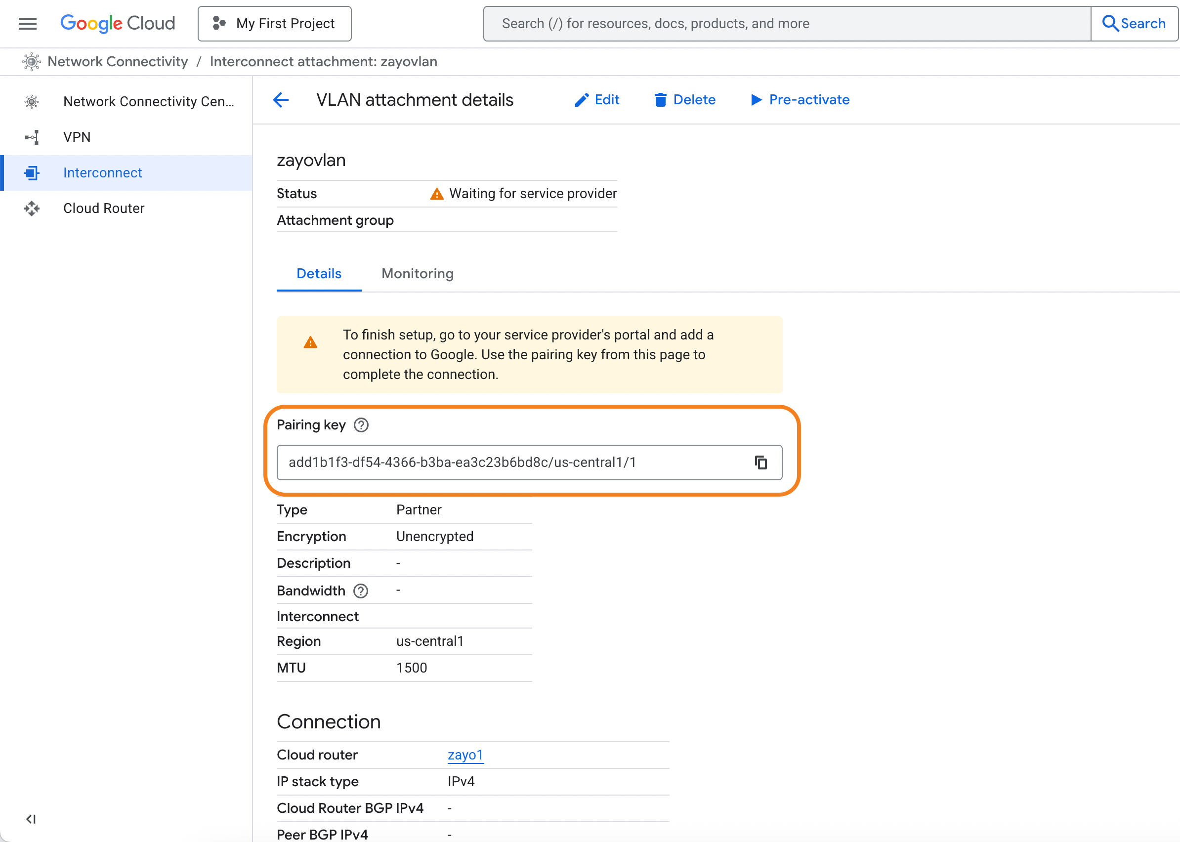
Task: Go back using the back arrow
Action: pyautogui.click(x=281, y=99)
